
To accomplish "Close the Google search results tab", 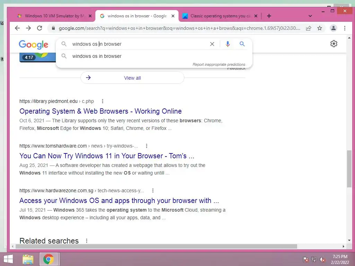I will tap(173, 16).
